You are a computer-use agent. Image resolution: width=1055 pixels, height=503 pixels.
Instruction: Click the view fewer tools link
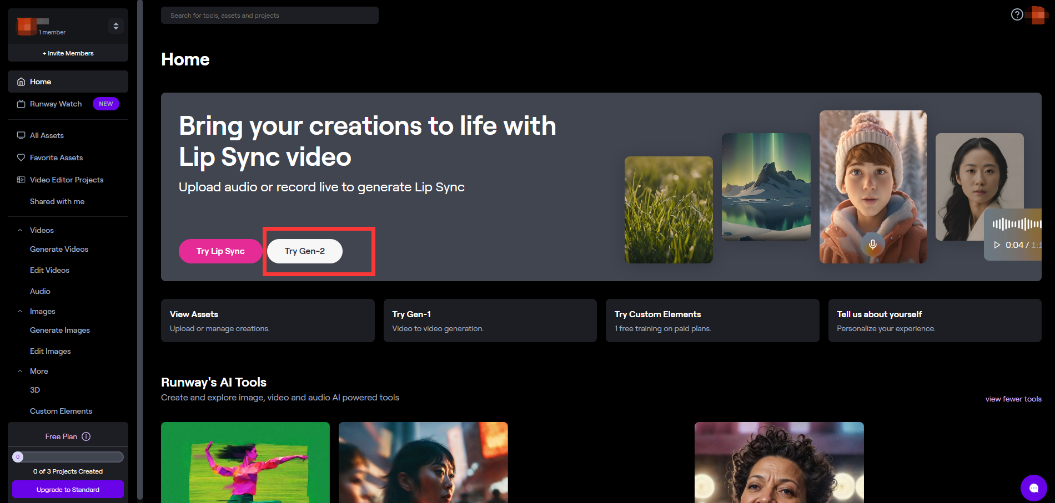pos(1013,399)
